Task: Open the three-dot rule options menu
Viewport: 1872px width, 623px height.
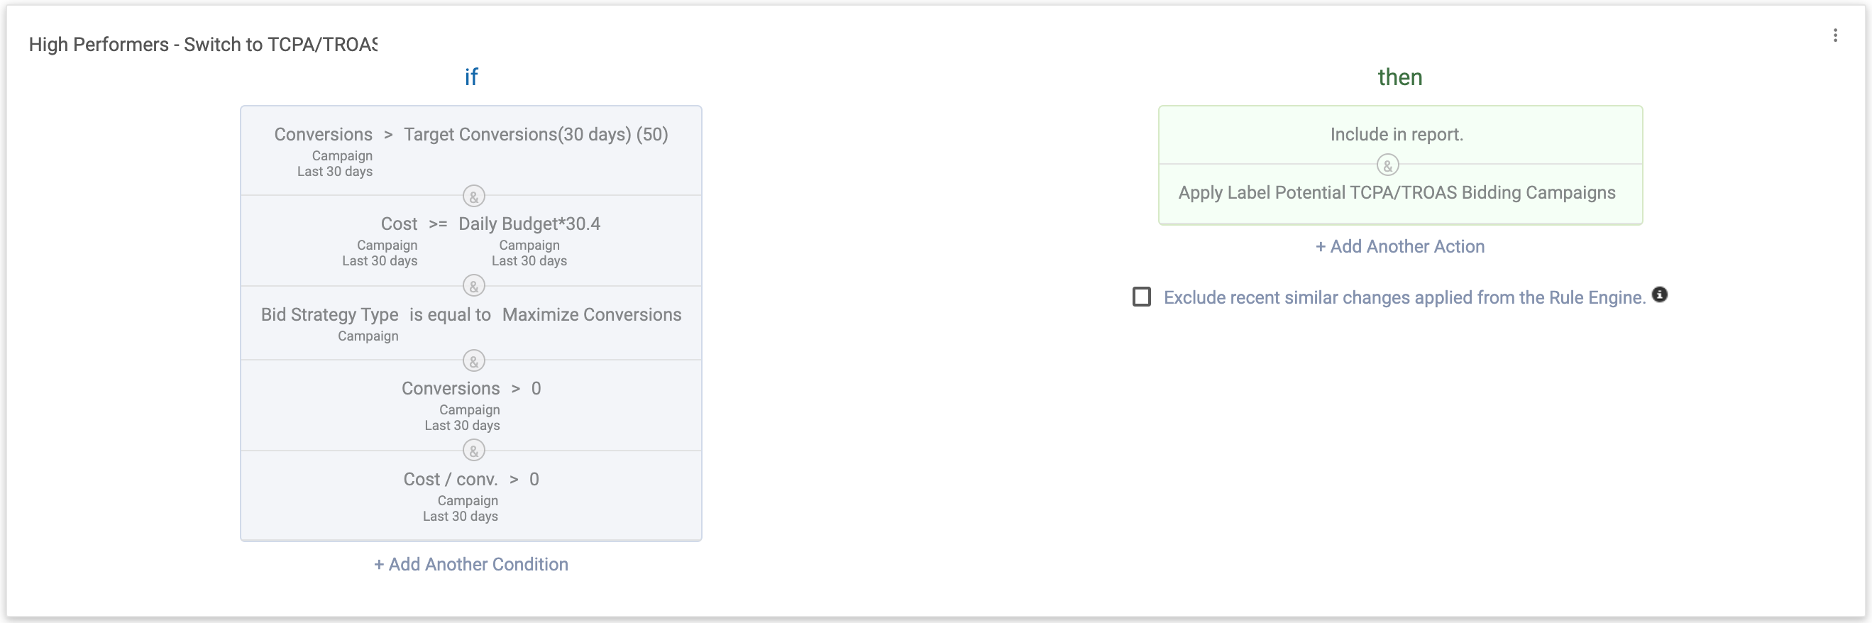Action: click(1834, 35)
